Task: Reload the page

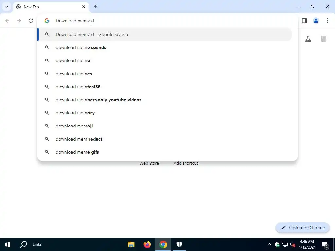Action: click(31, 21)
